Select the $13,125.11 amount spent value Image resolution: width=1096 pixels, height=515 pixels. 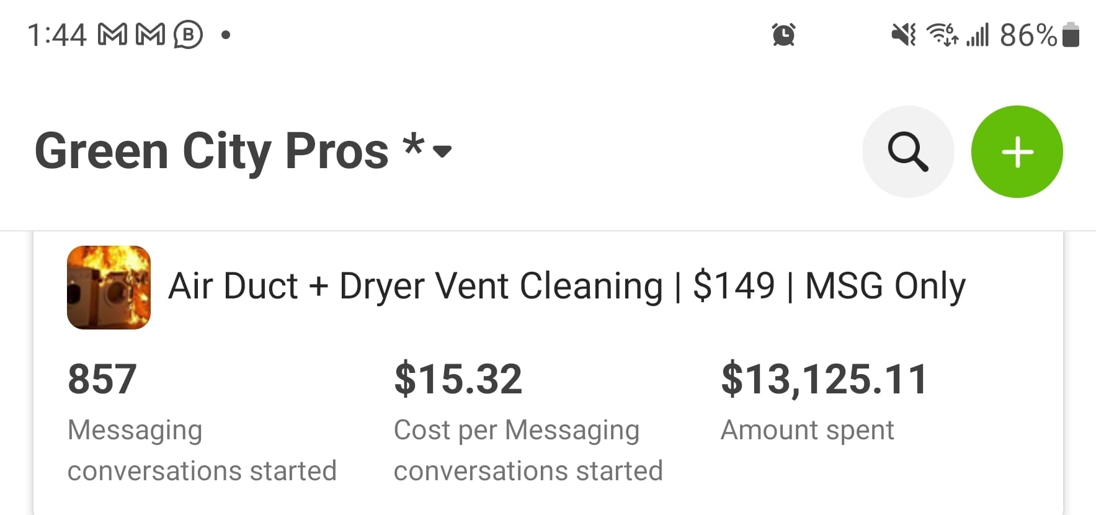click(824, 379)
